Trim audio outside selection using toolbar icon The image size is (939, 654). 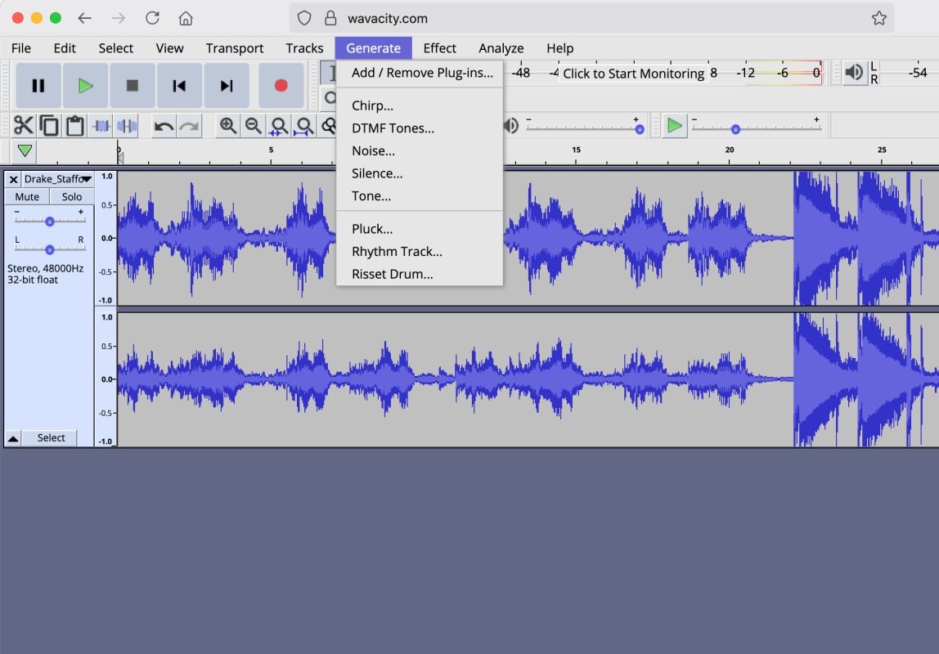click(99, 125)
